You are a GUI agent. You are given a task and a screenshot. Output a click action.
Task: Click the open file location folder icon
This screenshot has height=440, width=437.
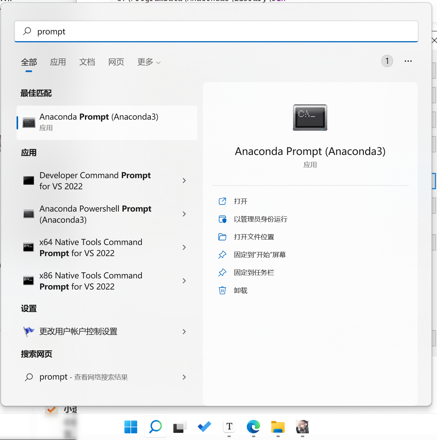coord(222,237)
